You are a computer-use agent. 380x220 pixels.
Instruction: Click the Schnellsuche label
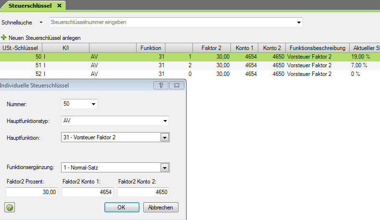[x=17, y=23]
